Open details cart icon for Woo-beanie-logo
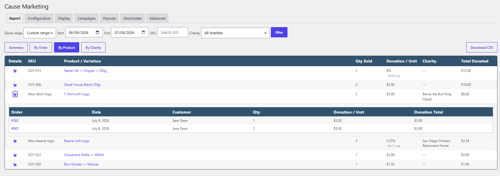Viewport: 500px width, 176px height. coord(15,141)
